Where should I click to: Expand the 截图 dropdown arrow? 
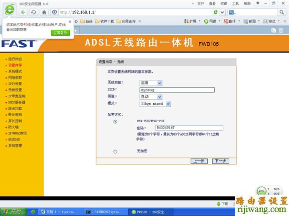[x=259, y=21]
